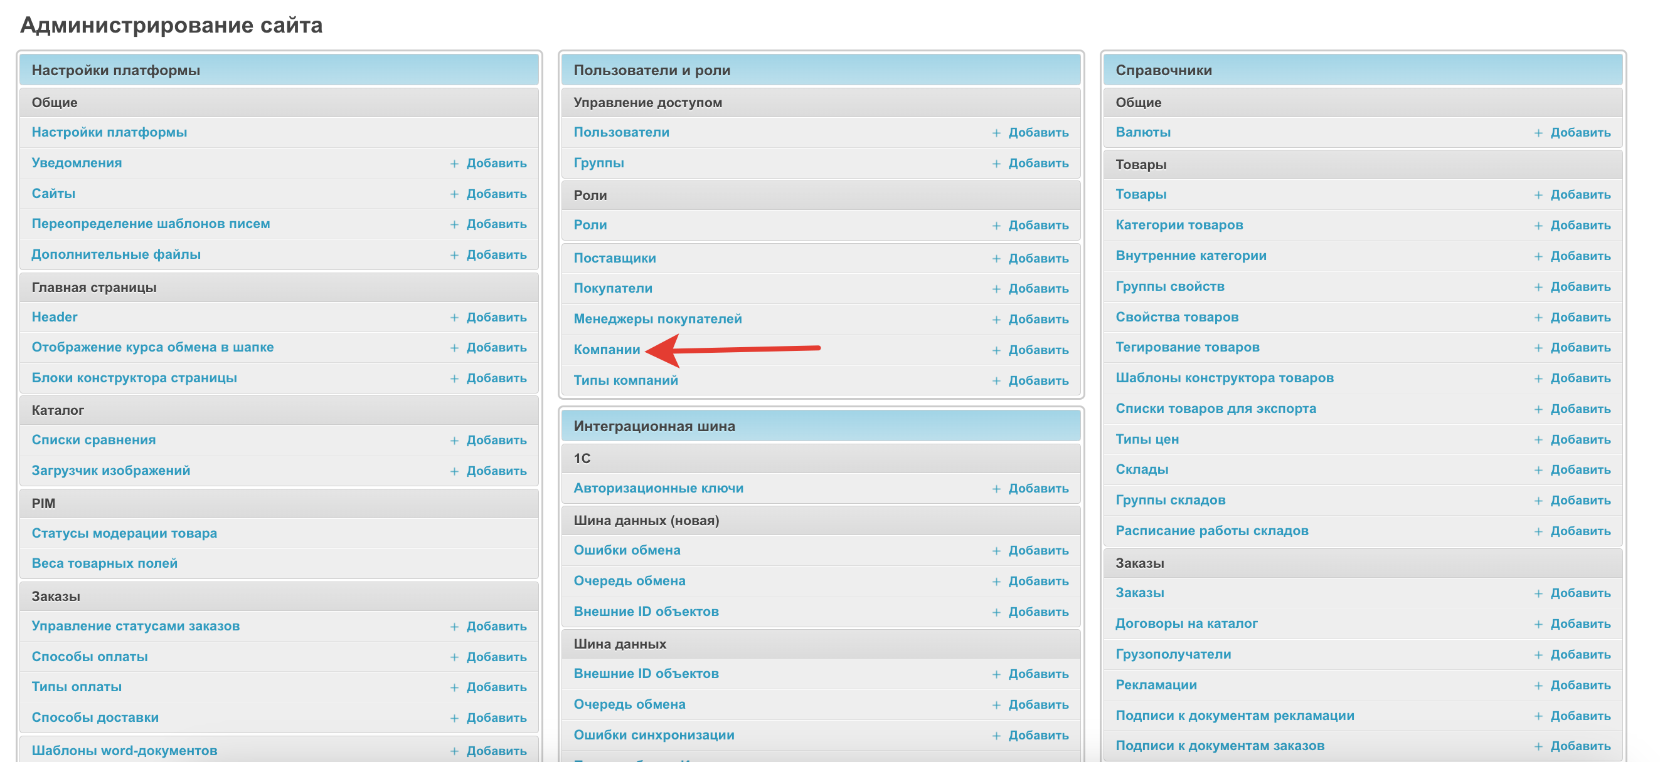1660x762 pixels.
Task: Open Договоры на каталог link
Action: [1186, 624]
